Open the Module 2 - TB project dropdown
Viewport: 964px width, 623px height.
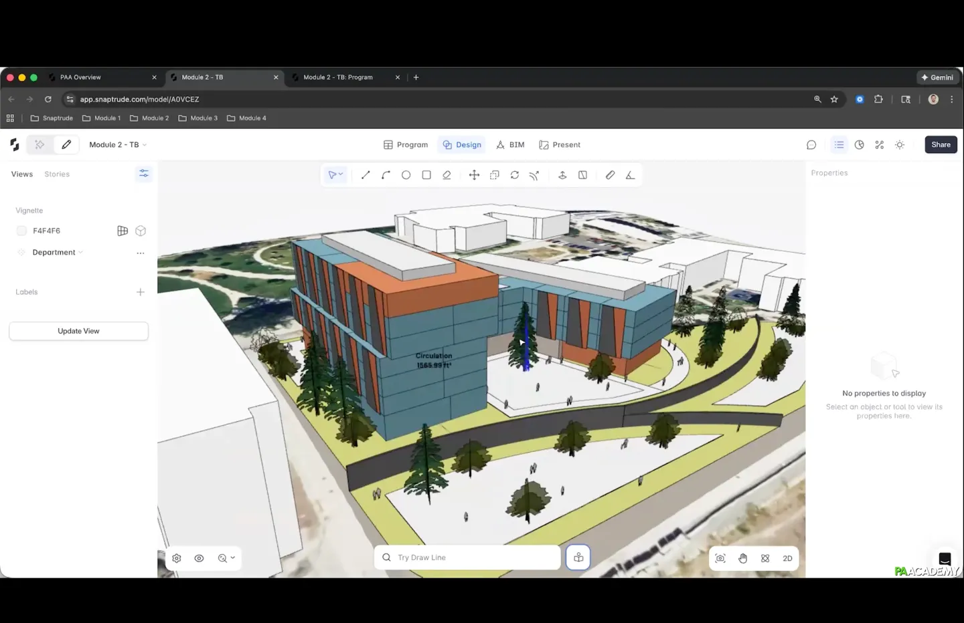point(118,145)
